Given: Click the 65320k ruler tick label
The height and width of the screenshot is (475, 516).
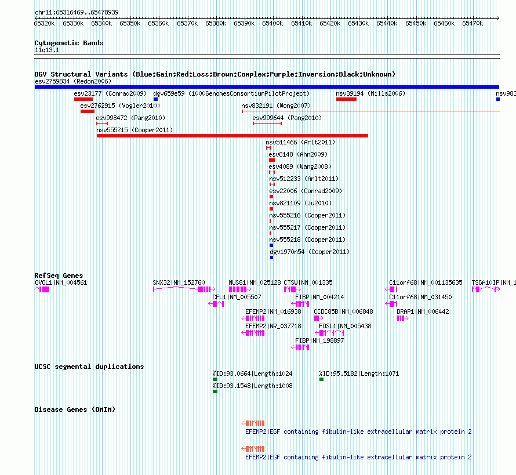Looking at the screenshot, I should click(x=45, y=23).
